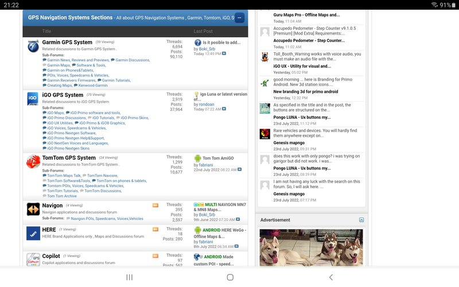Open the Navigon forum title
This screenshot has height=287, width=459.
pyautogui.click(x=52, y=205)
